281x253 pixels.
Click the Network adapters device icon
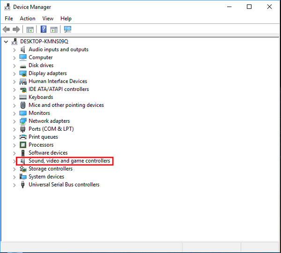[x=23, y=121]
